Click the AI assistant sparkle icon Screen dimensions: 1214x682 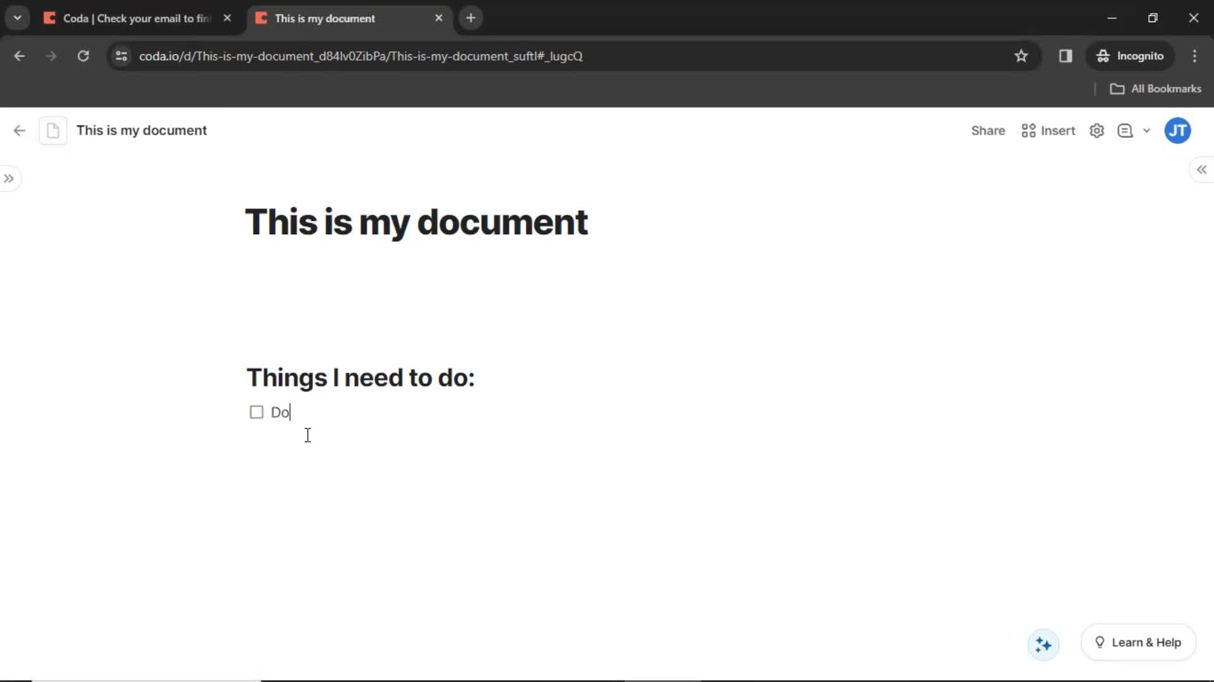click(1042, 643)
